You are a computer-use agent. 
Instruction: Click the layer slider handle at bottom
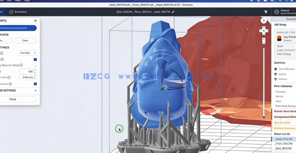(264, 117)
